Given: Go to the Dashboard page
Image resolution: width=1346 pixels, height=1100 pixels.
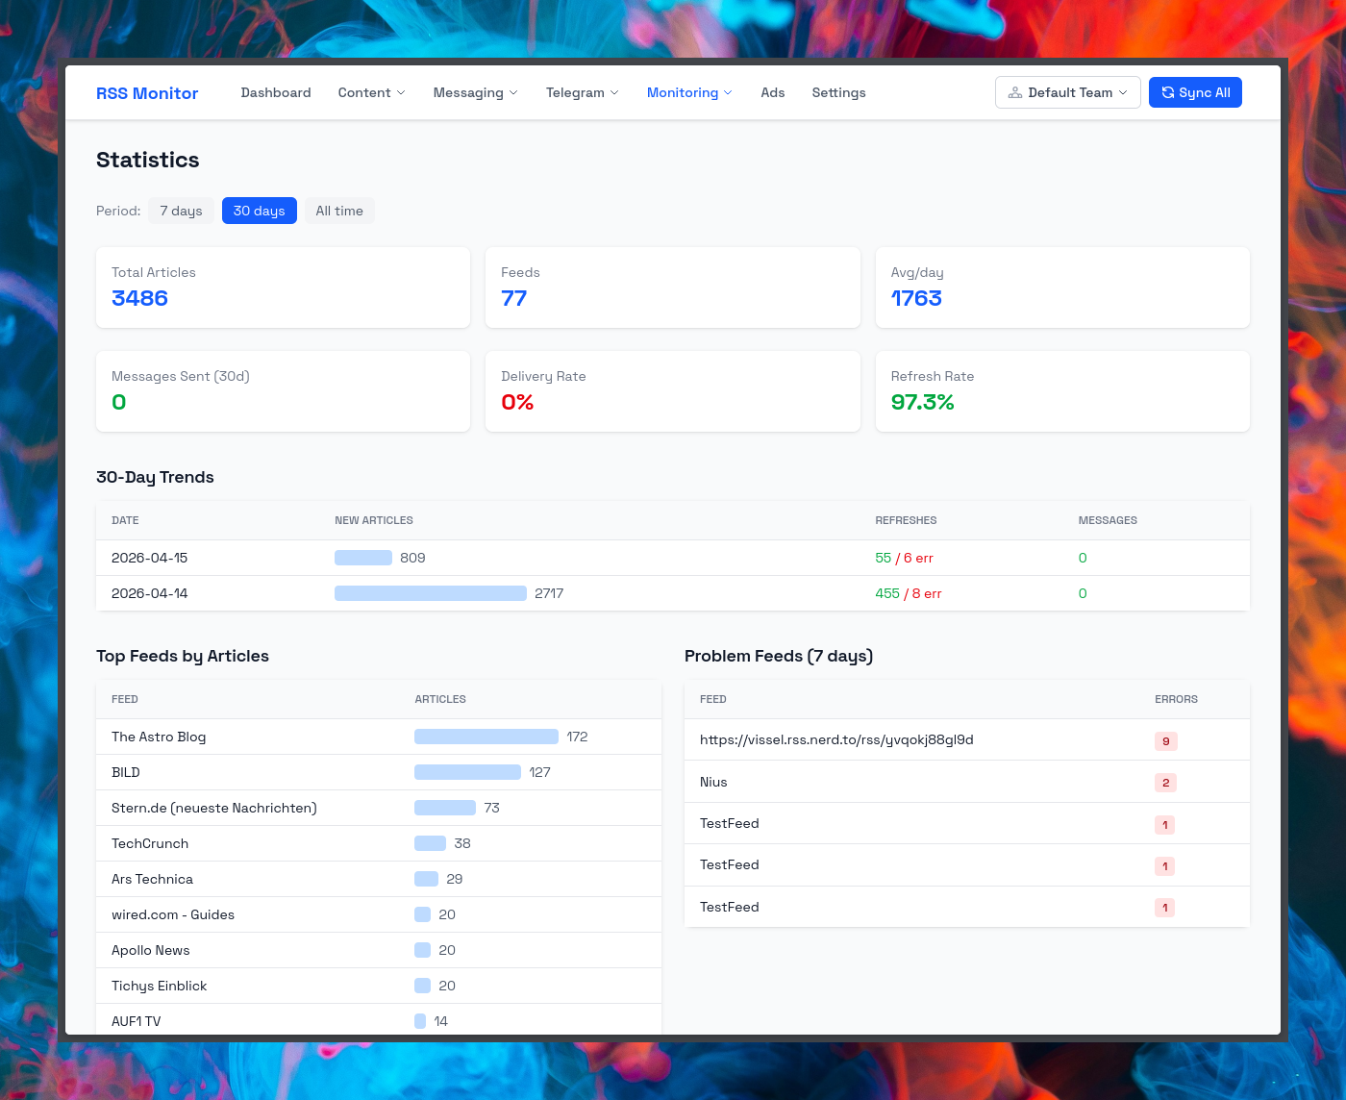Looking at the screenshot, I should pos(276,92).
